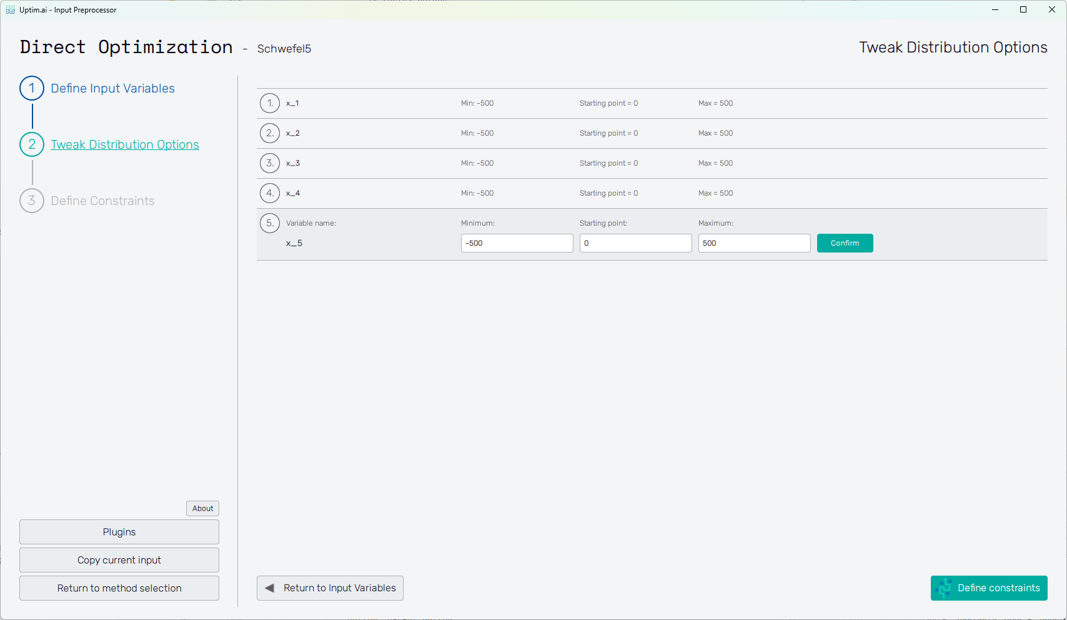The width and height of the screenshot is (1067, 620).
Task: Open the Plugins button
Action: point(119,532)
